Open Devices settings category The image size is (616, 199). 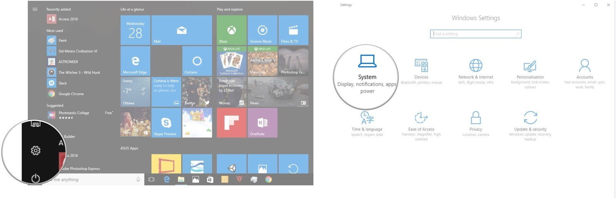(421, 71)
